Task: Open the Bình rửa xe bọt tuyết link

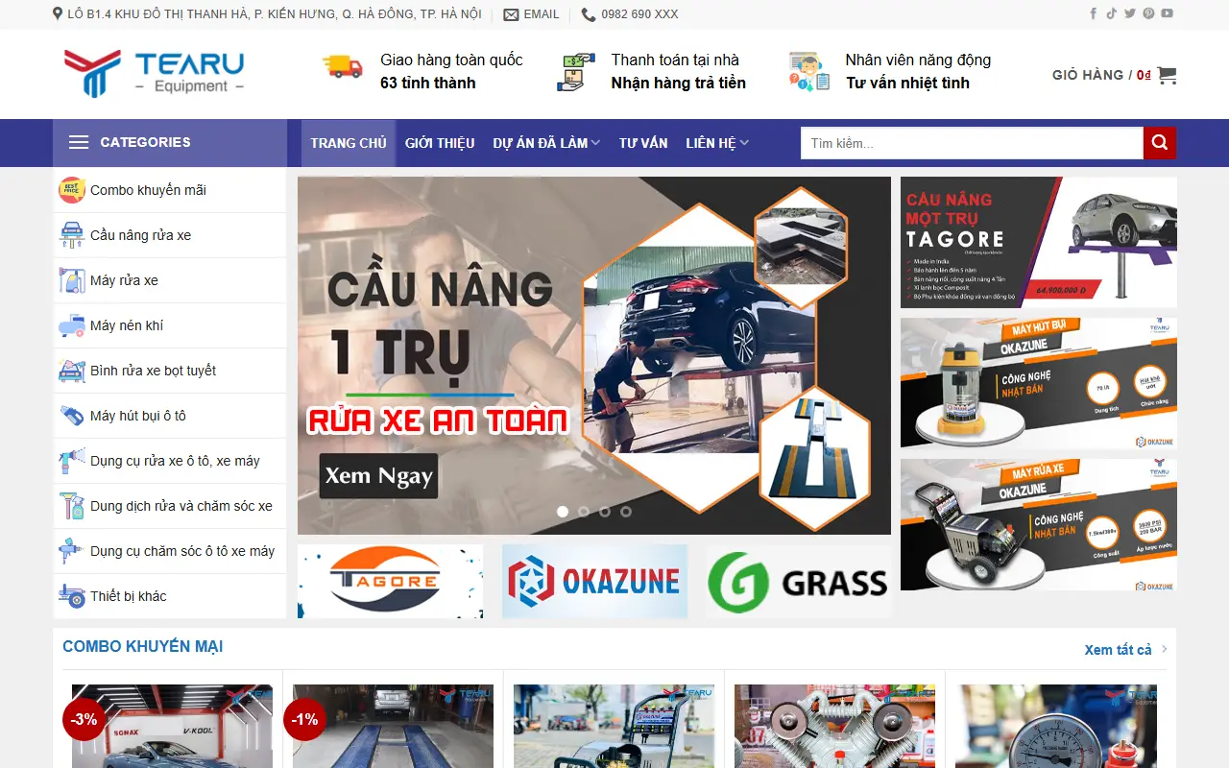Action: pyautogui.click(x=153, y=371)
